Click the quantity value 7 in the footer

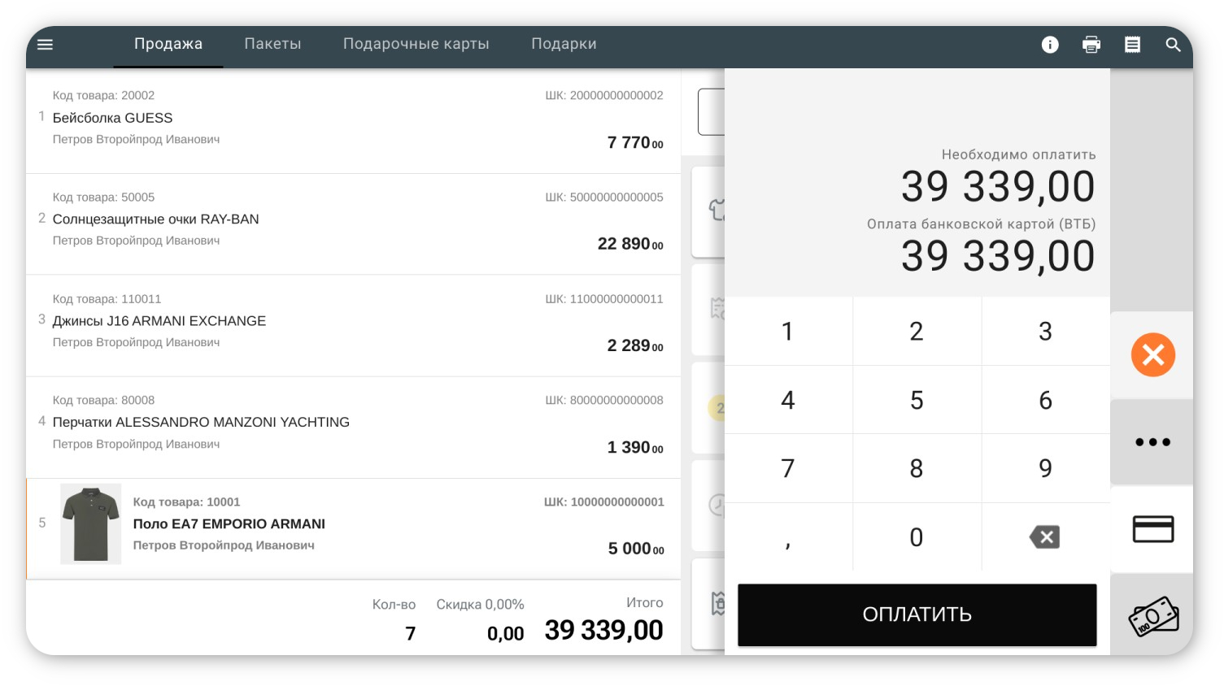point(411,634)
